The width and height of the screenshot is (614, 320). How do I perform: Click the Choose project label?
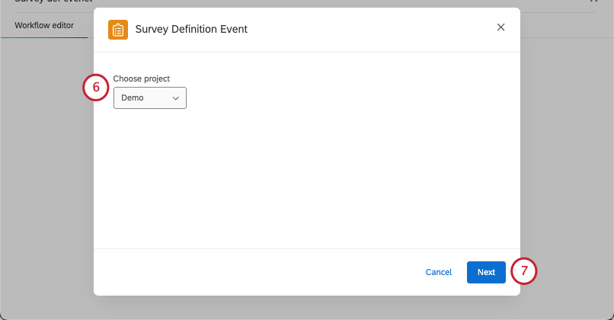142,78
